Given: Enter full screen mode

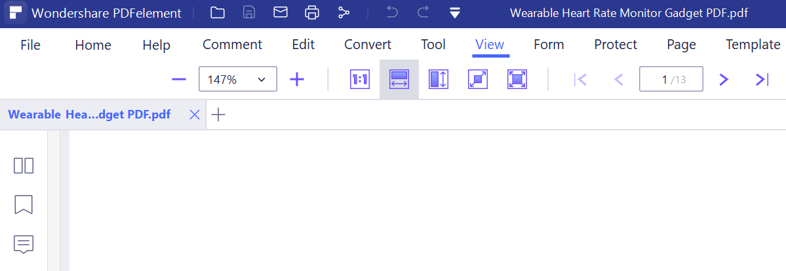Looking at the screenshot, I should [517, 79].
